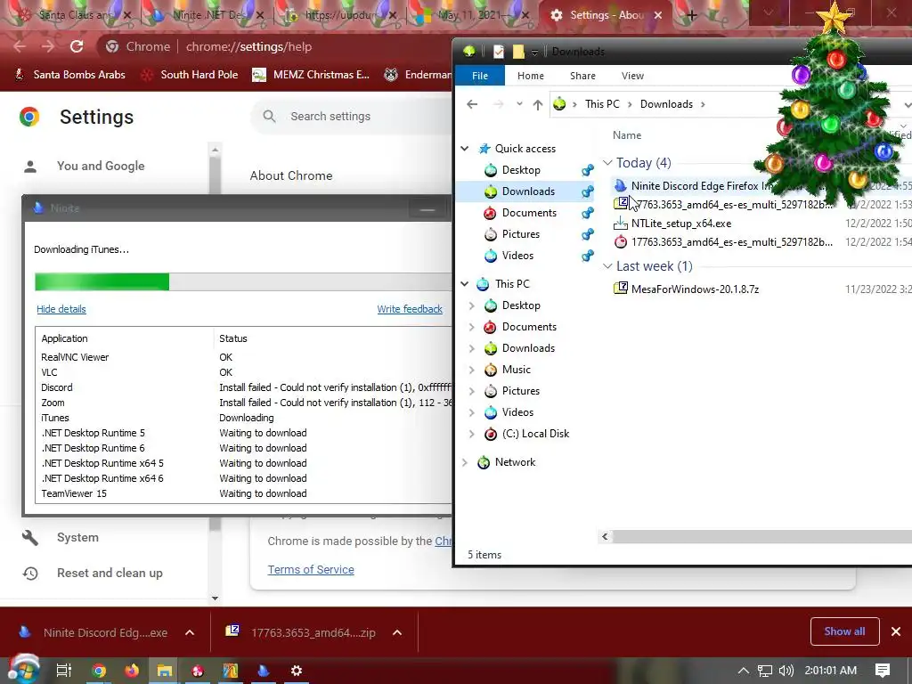The width and height of the screenshot is (912, 684).
Task: Click Hide details in Ninite
Action: click(61, 309)
